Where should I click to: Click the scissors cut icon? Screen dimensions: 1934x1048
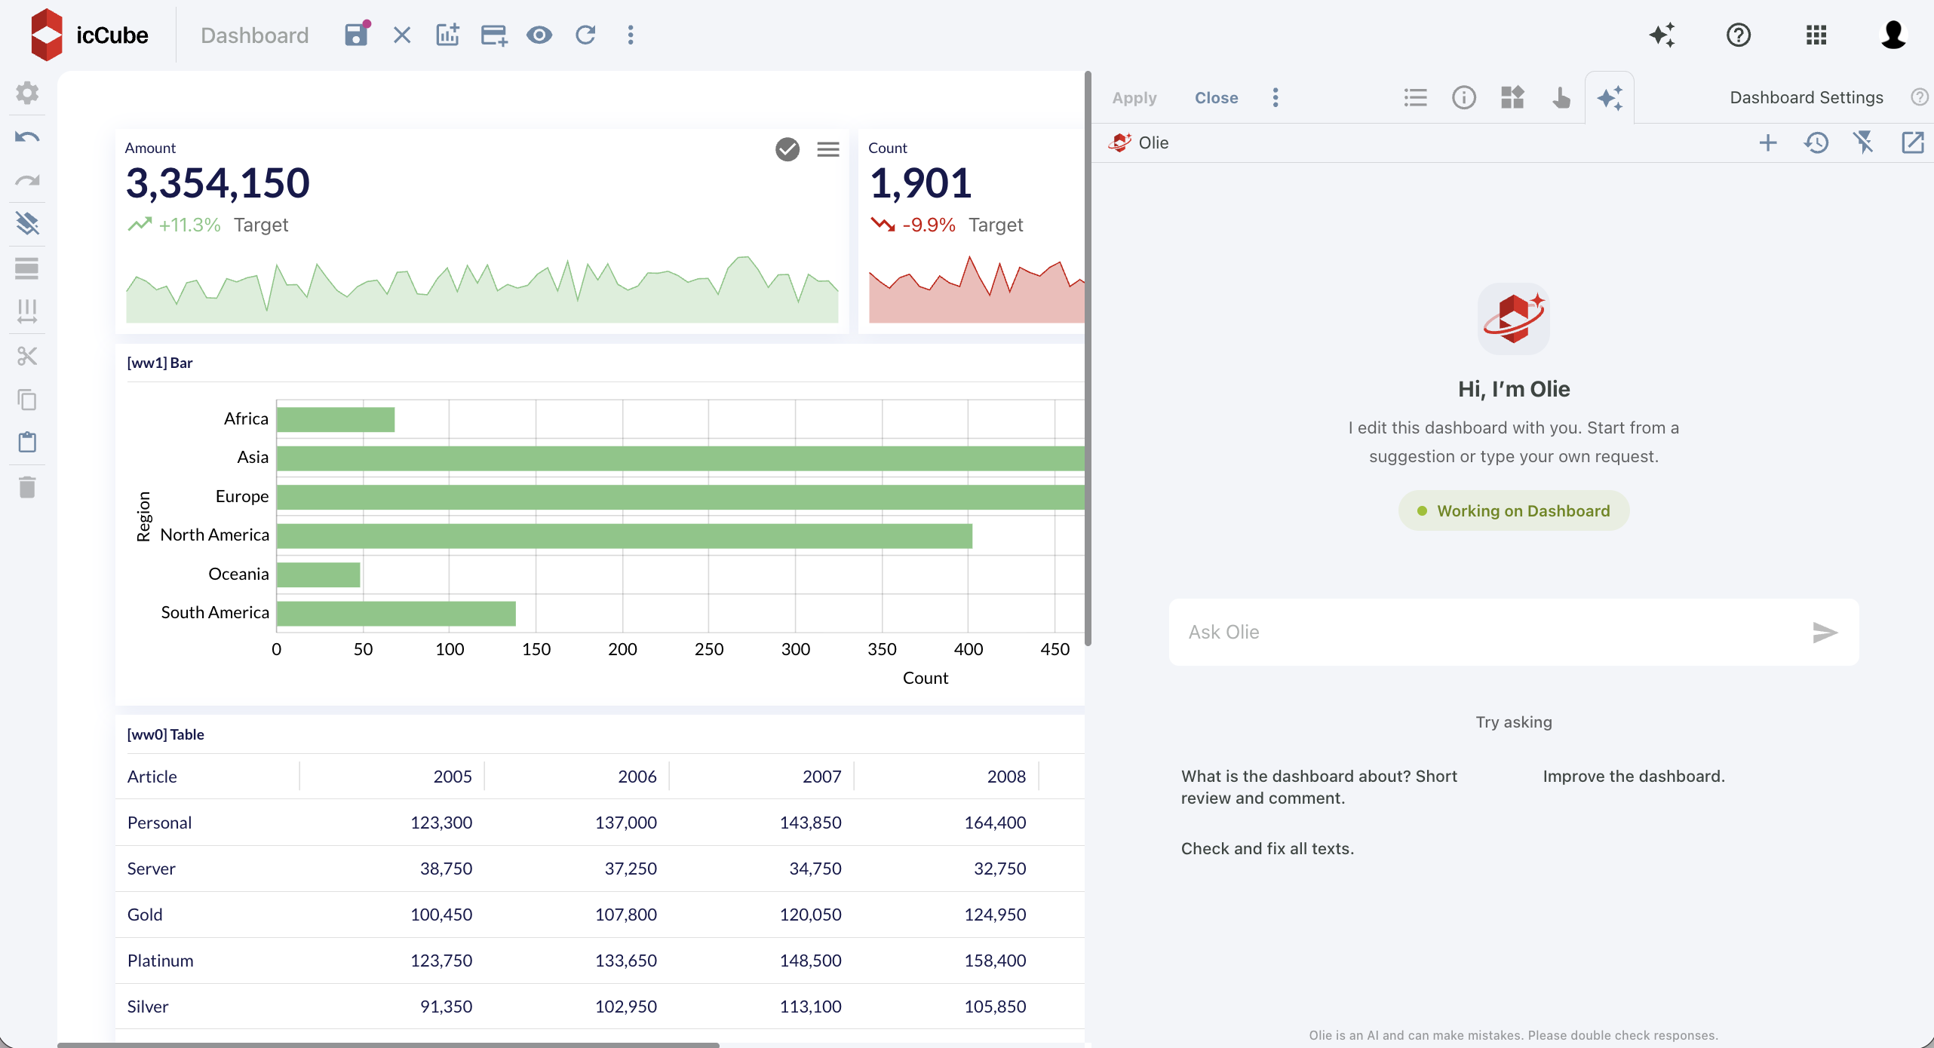pos(27,356)
